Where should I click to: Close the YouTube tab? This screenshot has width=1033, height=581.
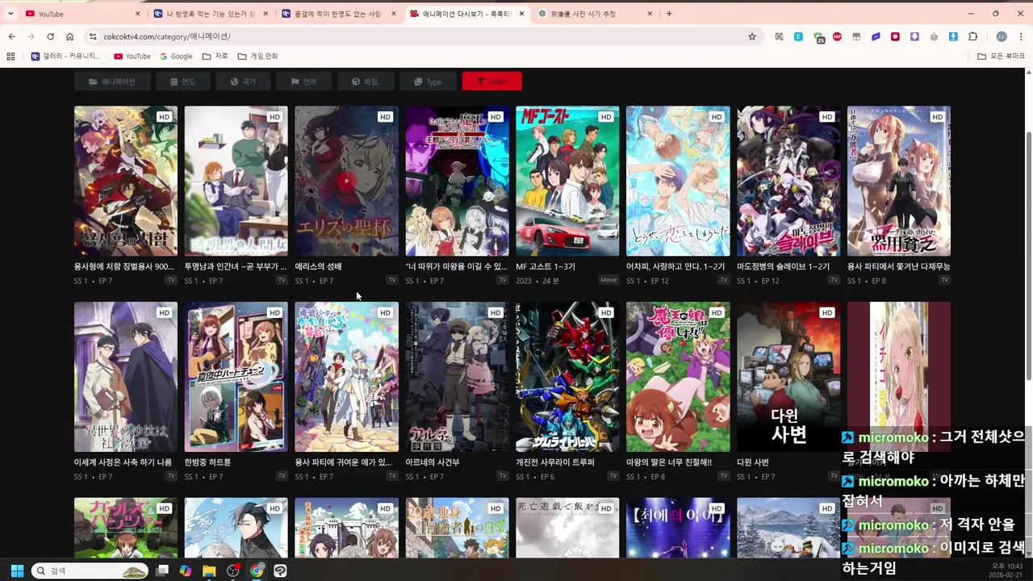pyautogui.click(x=138, y=14)
